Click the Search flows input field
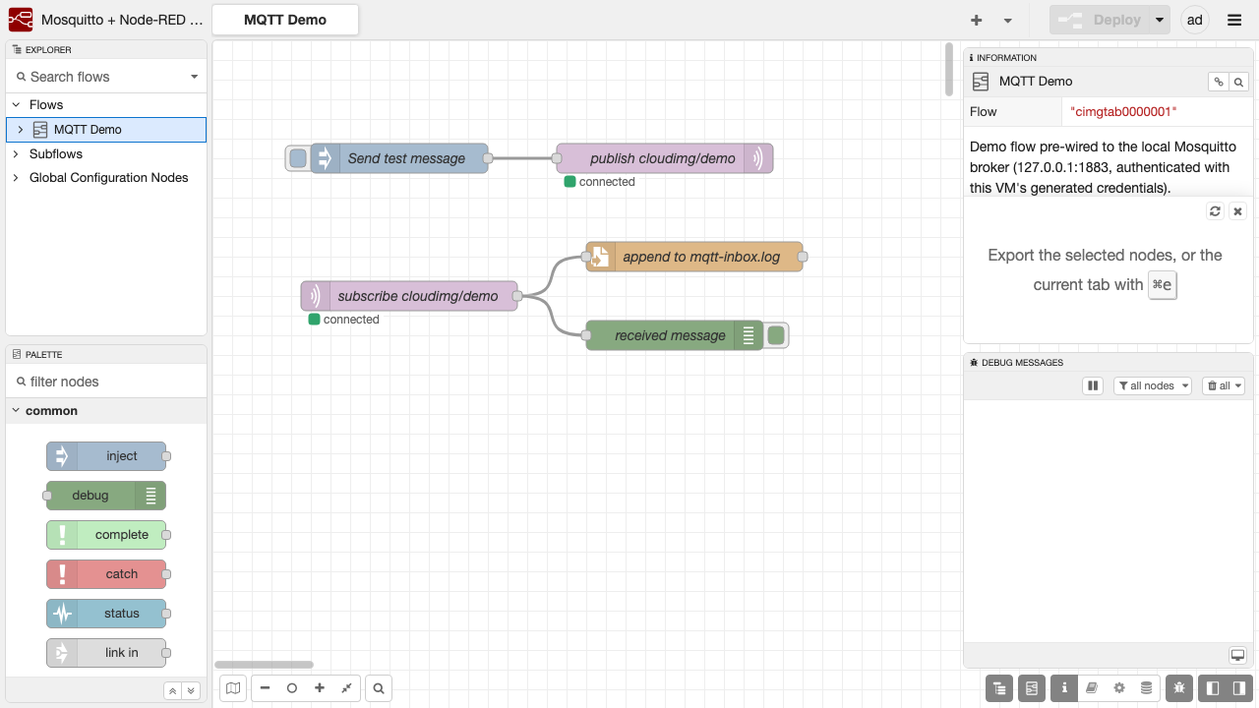This screenshot has height=708, width=1259. coord(98,77)
